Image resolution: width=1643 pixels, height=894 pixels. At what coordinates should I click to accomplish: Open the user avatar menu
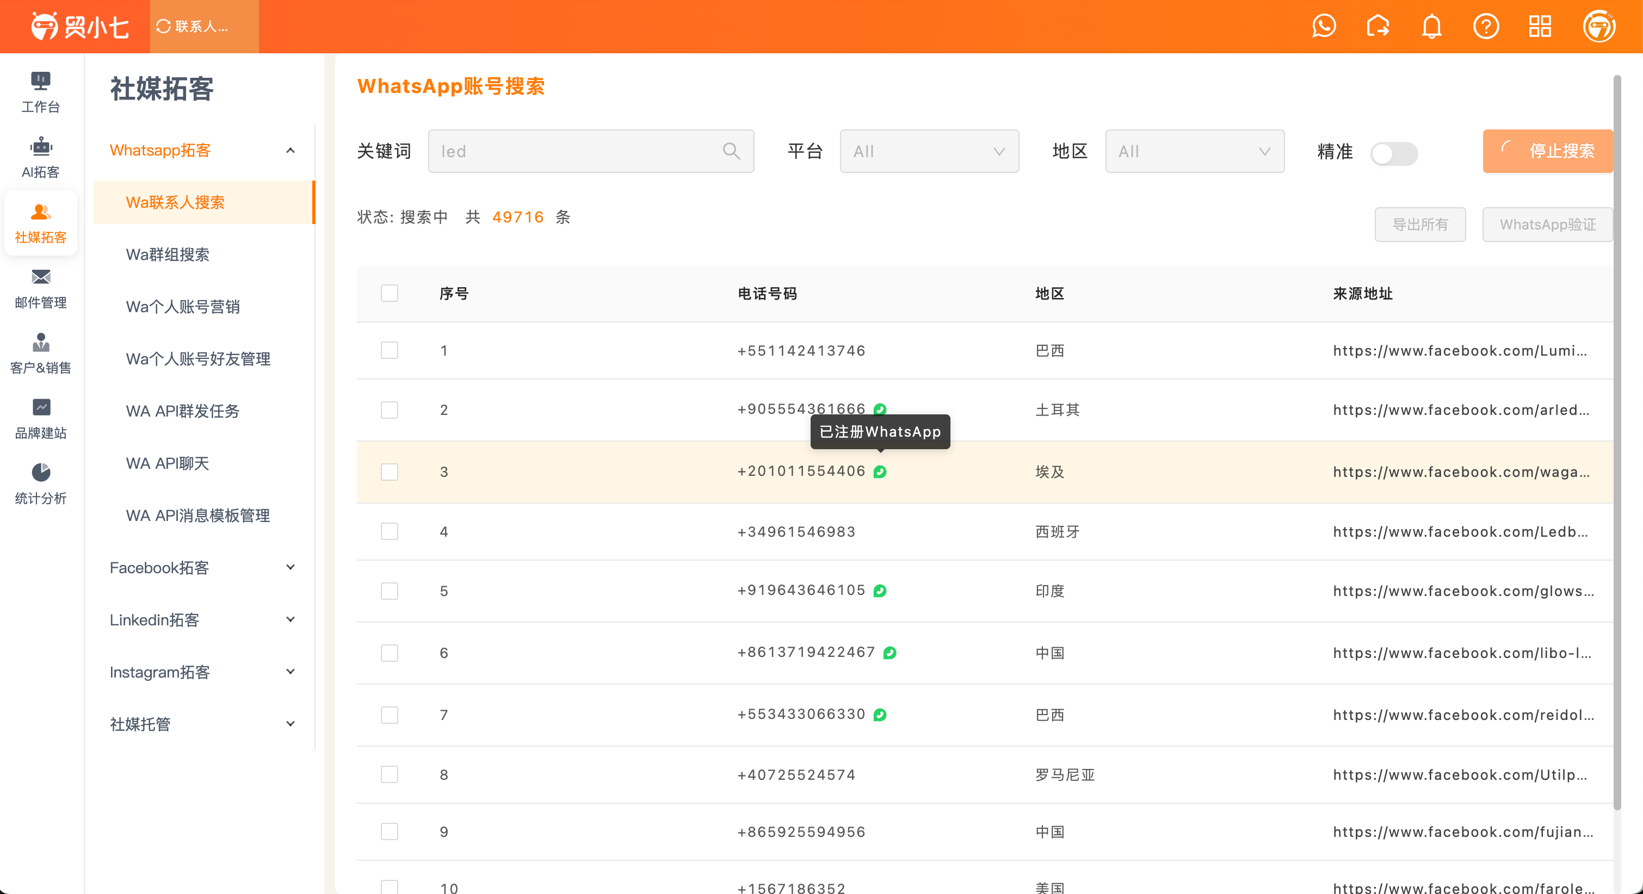[1599, 26]
